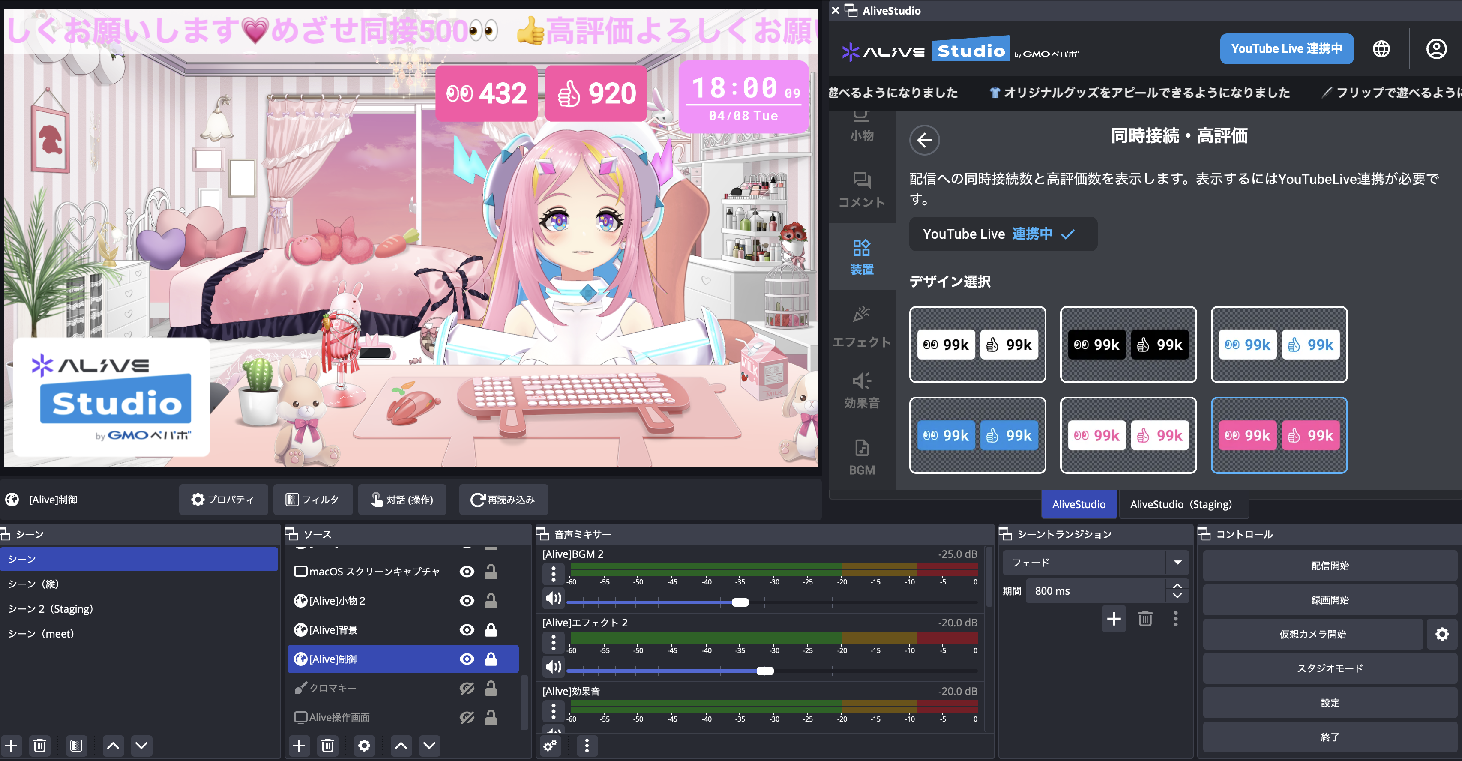Open audio mixer advanced settings gears
Viewport: 1462px width, 761px height.
(551, 745)
